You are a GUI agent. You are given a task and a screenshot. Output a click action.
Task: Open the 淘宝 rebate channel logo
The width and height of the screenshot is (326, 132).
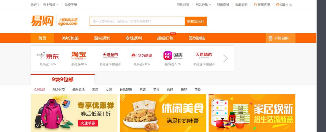click(79, 55)
